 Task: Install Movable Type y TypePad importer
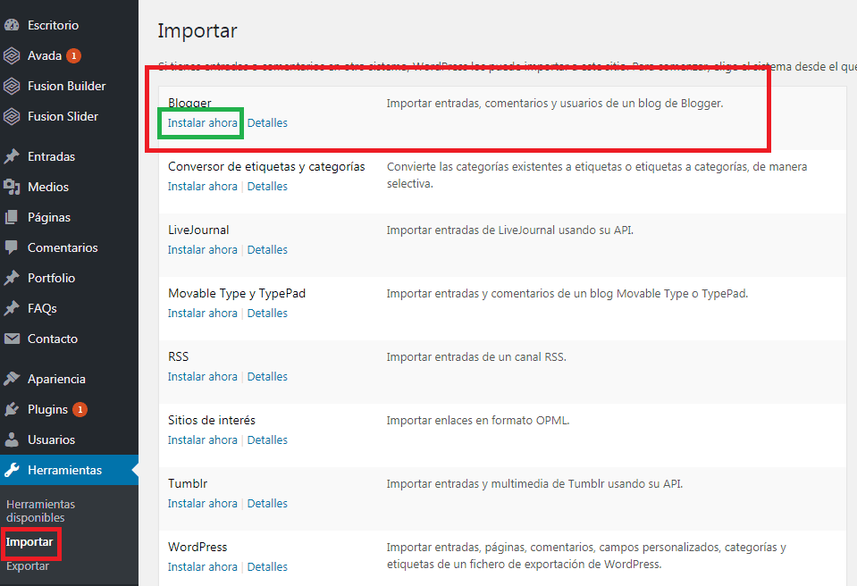pyautogui.click(x=202, y=313)
